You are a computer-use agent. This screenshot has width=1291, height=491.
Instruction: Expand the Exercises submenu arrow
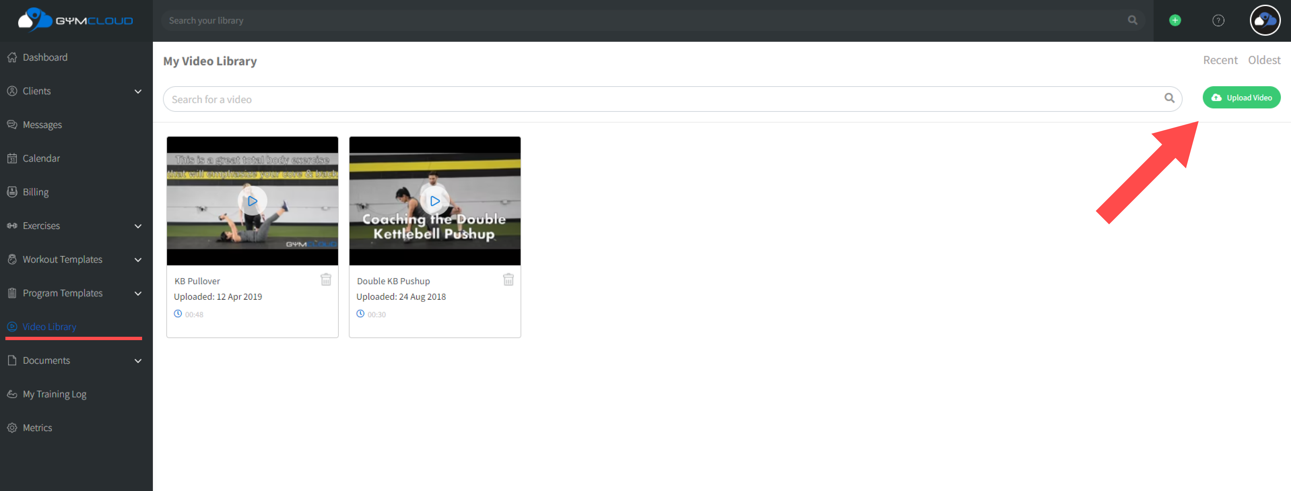(x=138, y=226)
